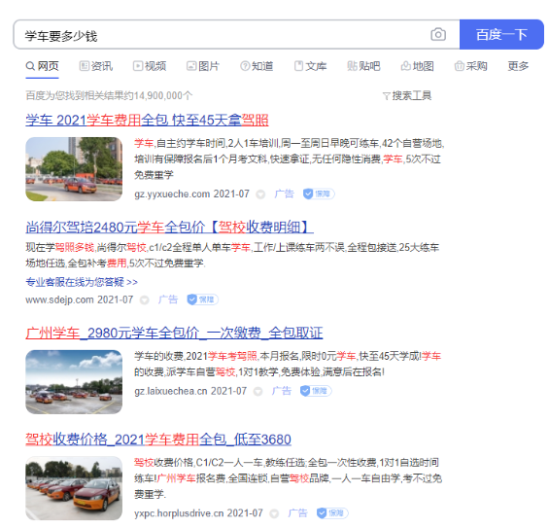Screen dimensions: 549x528
Task: Click the yxpc.horplusdrive.cn source URL
Action: tap(179, 513)
